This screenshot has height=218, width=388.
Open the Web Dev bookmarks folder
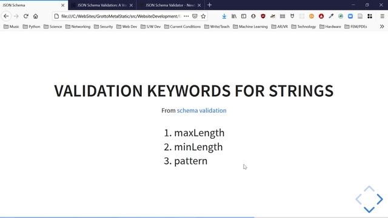click(127, 27)
